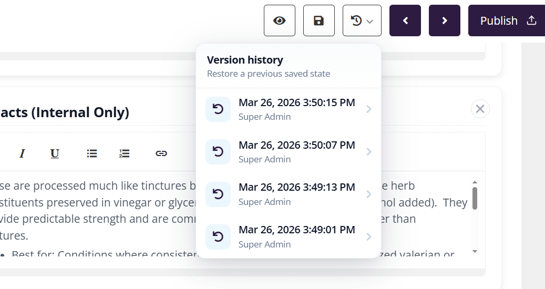
Task: Click restore icon for 3:49:13 PM version
Action: coord(218,194)
